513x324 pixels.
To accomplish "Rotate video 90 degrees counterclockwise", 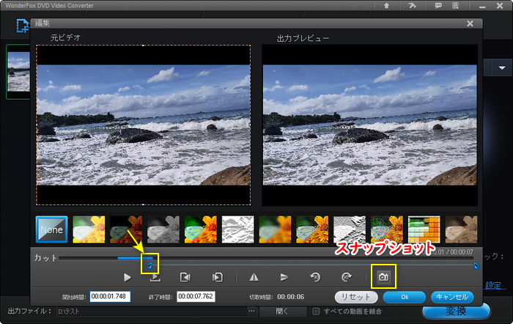I will (x=315, y=278).
